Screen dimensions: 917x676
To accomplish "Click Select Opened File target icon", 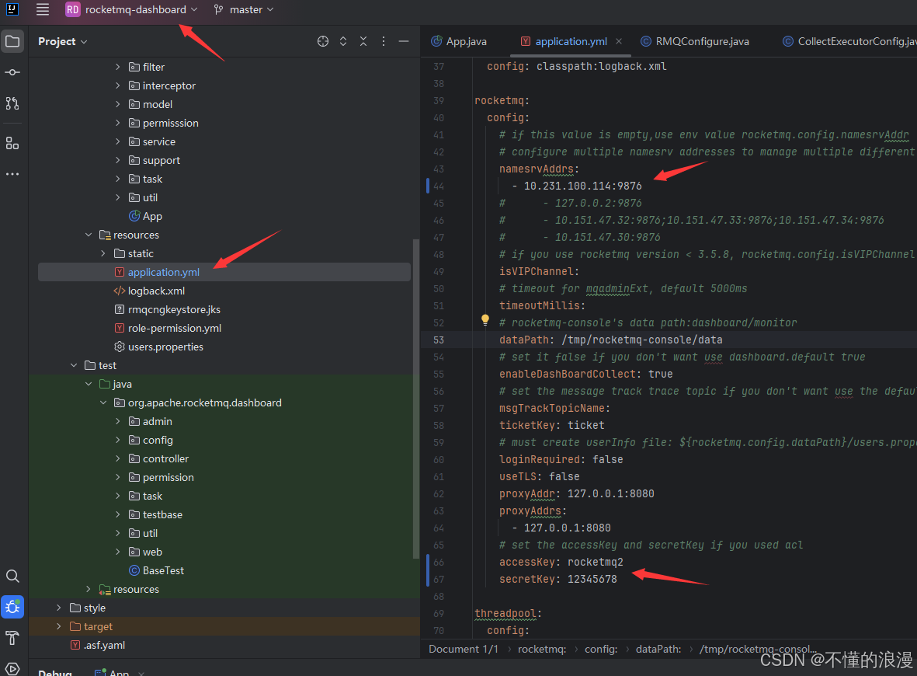I will (323, 41).
